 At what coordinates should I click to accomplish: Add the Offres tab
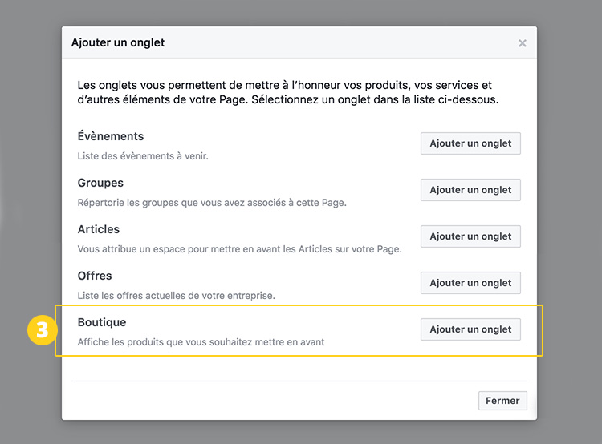tap(470, 283)
